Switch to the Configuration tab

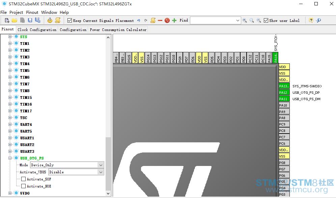point(73,30)
